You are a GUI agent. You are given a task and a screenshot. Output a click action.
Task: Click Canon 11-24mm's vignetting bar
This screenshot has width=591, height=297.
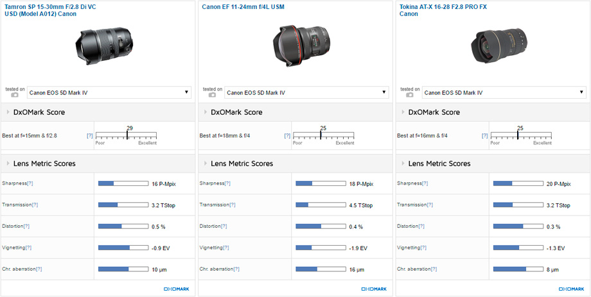[x=321, y=248]
